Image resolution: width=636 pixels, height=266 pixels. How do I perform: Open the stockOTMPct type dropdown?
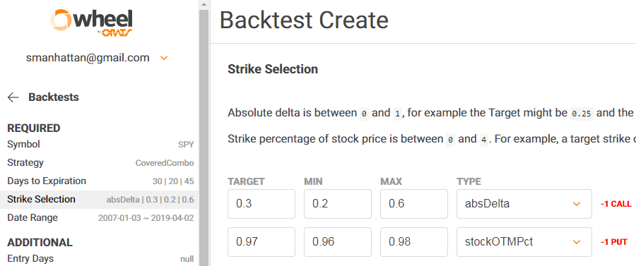click(x=524, y=242)
